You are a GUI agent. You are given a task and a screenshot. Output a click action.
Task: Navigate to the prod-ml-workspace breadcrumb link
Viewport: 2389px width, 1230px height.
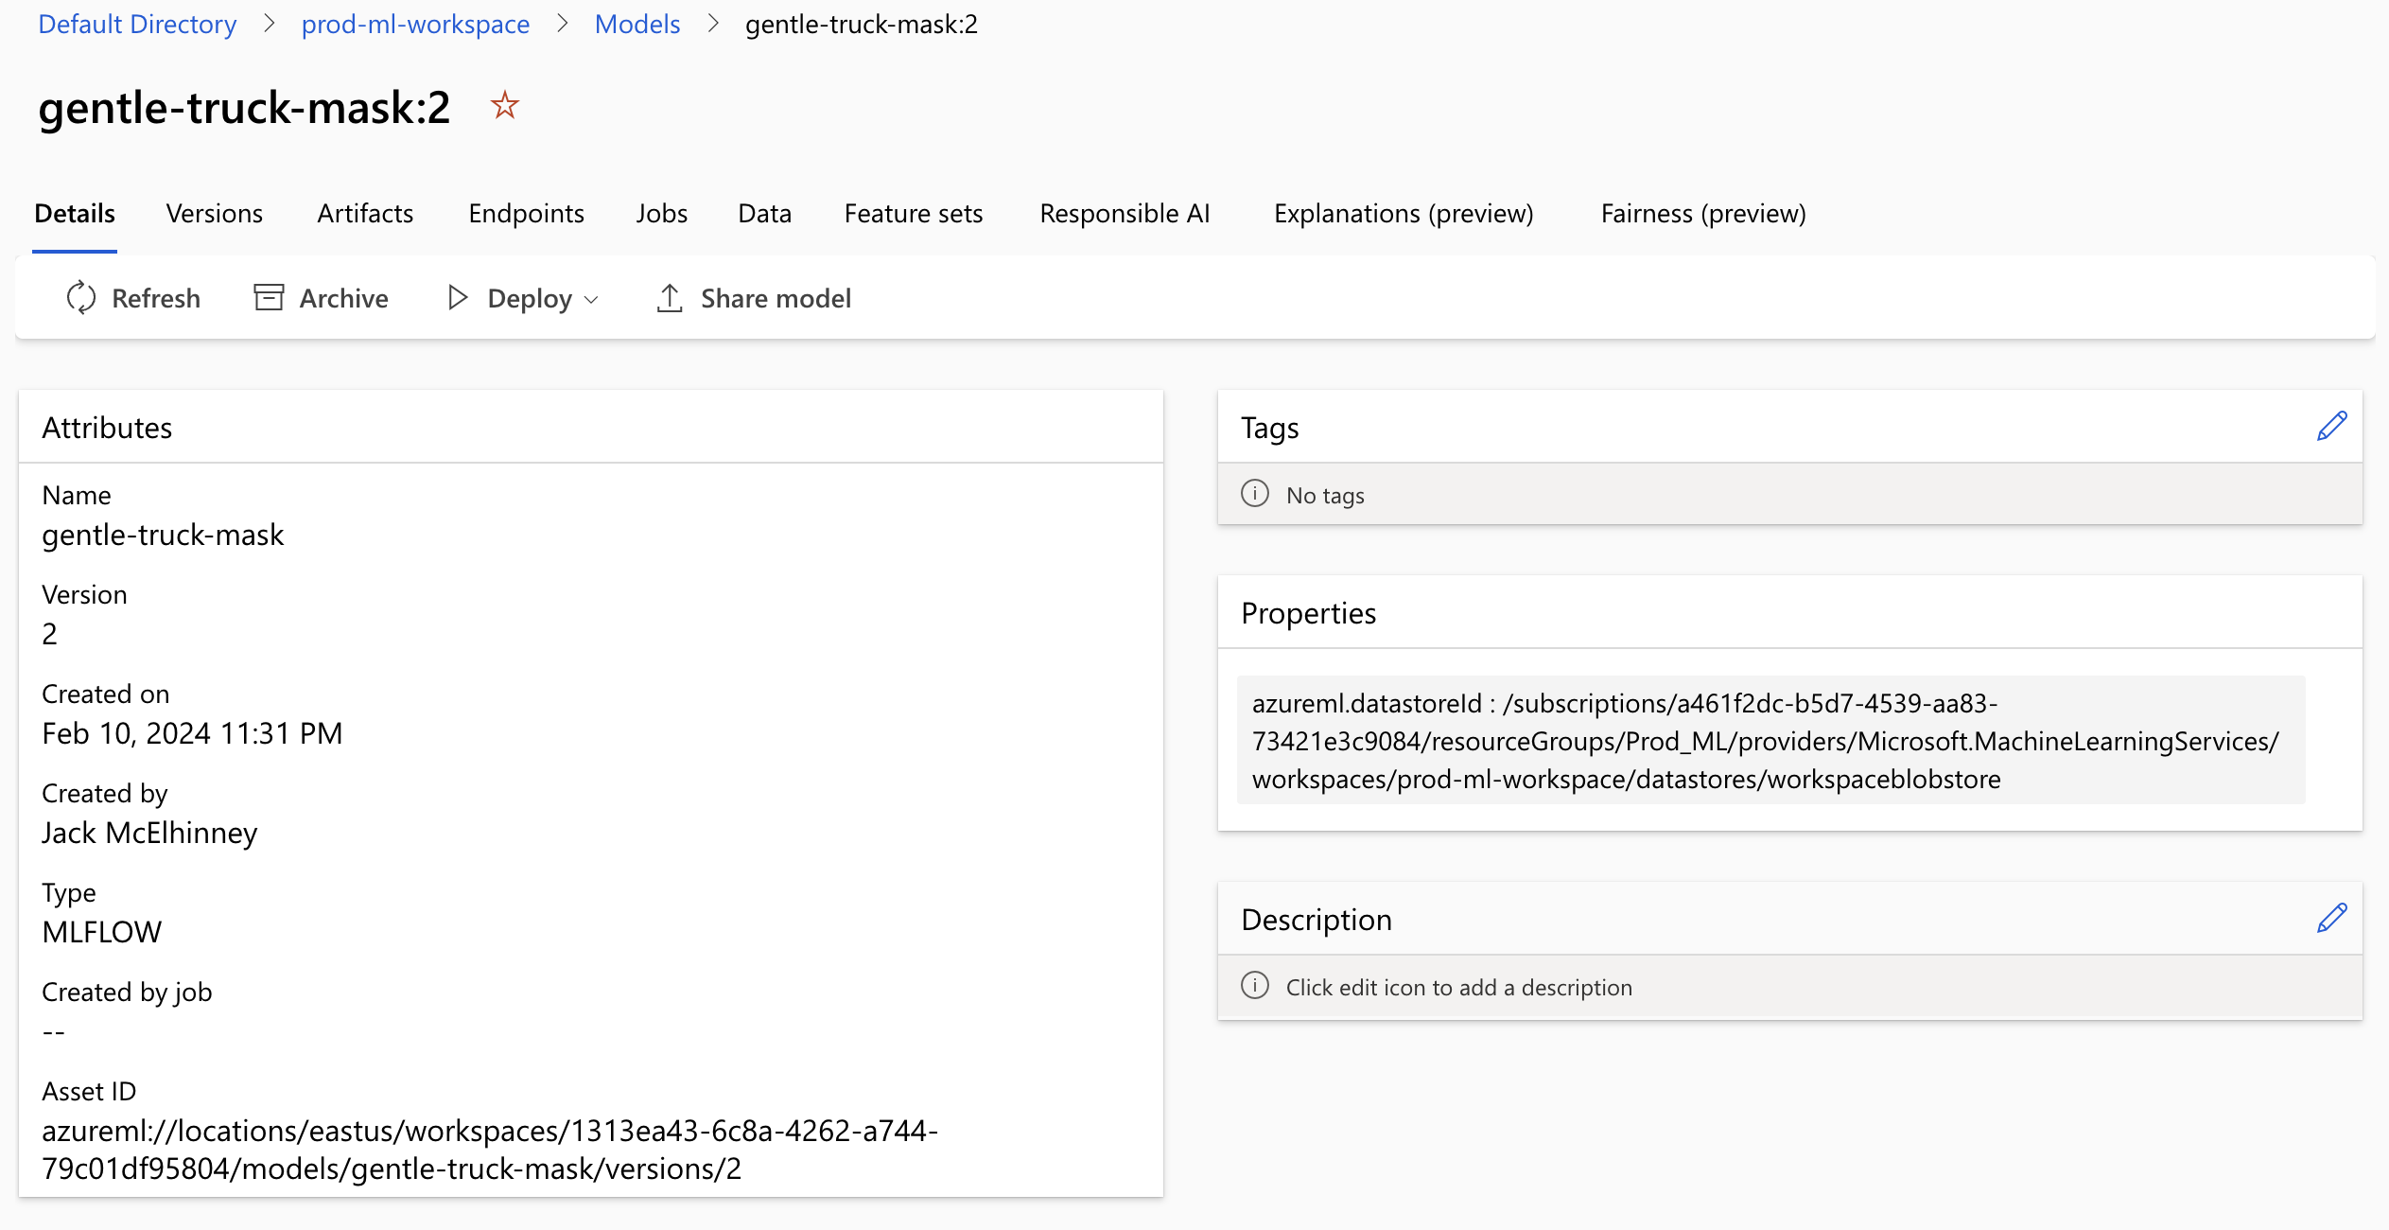(415, 24)
